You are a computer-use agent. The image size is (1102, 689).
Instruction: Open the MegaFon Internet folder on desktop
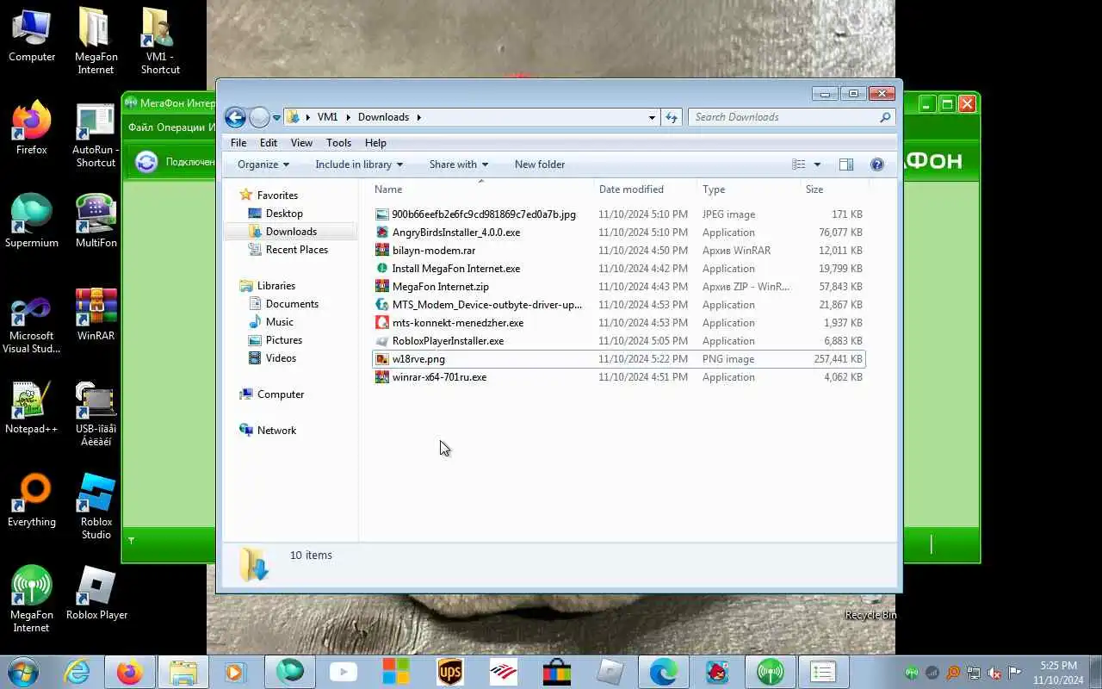96,41
